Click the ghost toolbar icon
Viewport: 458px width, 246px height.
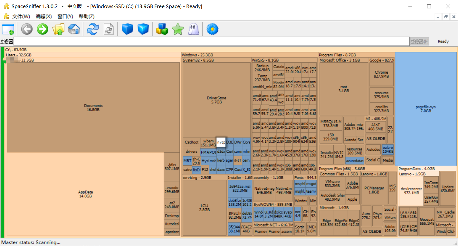[x=194, y=29]
